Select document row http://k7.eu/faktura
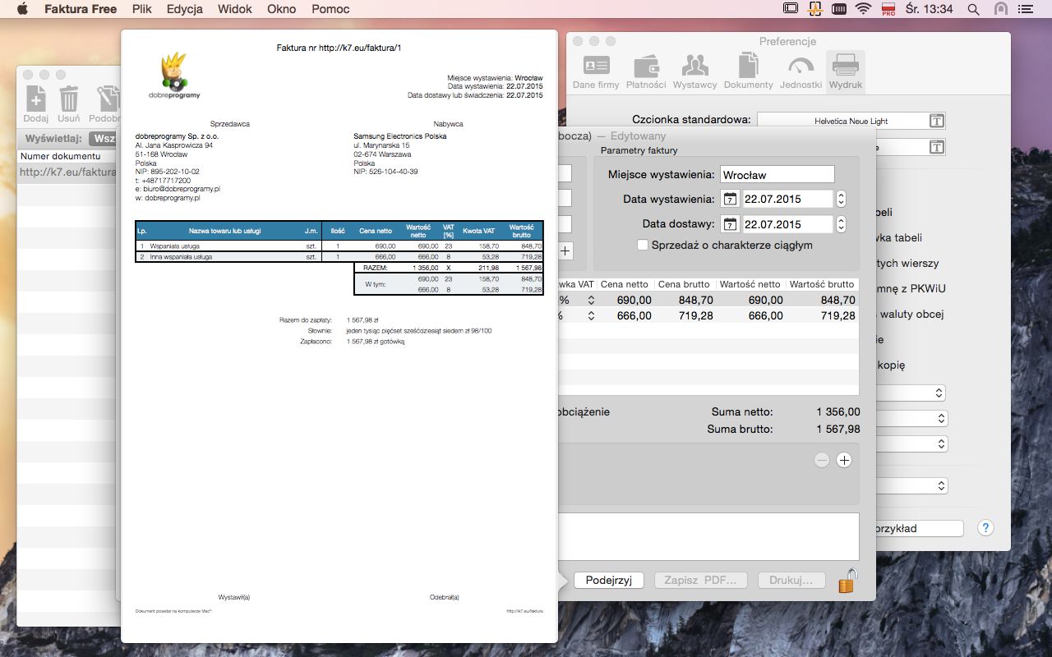1052x657 pixels. [68, 172]
